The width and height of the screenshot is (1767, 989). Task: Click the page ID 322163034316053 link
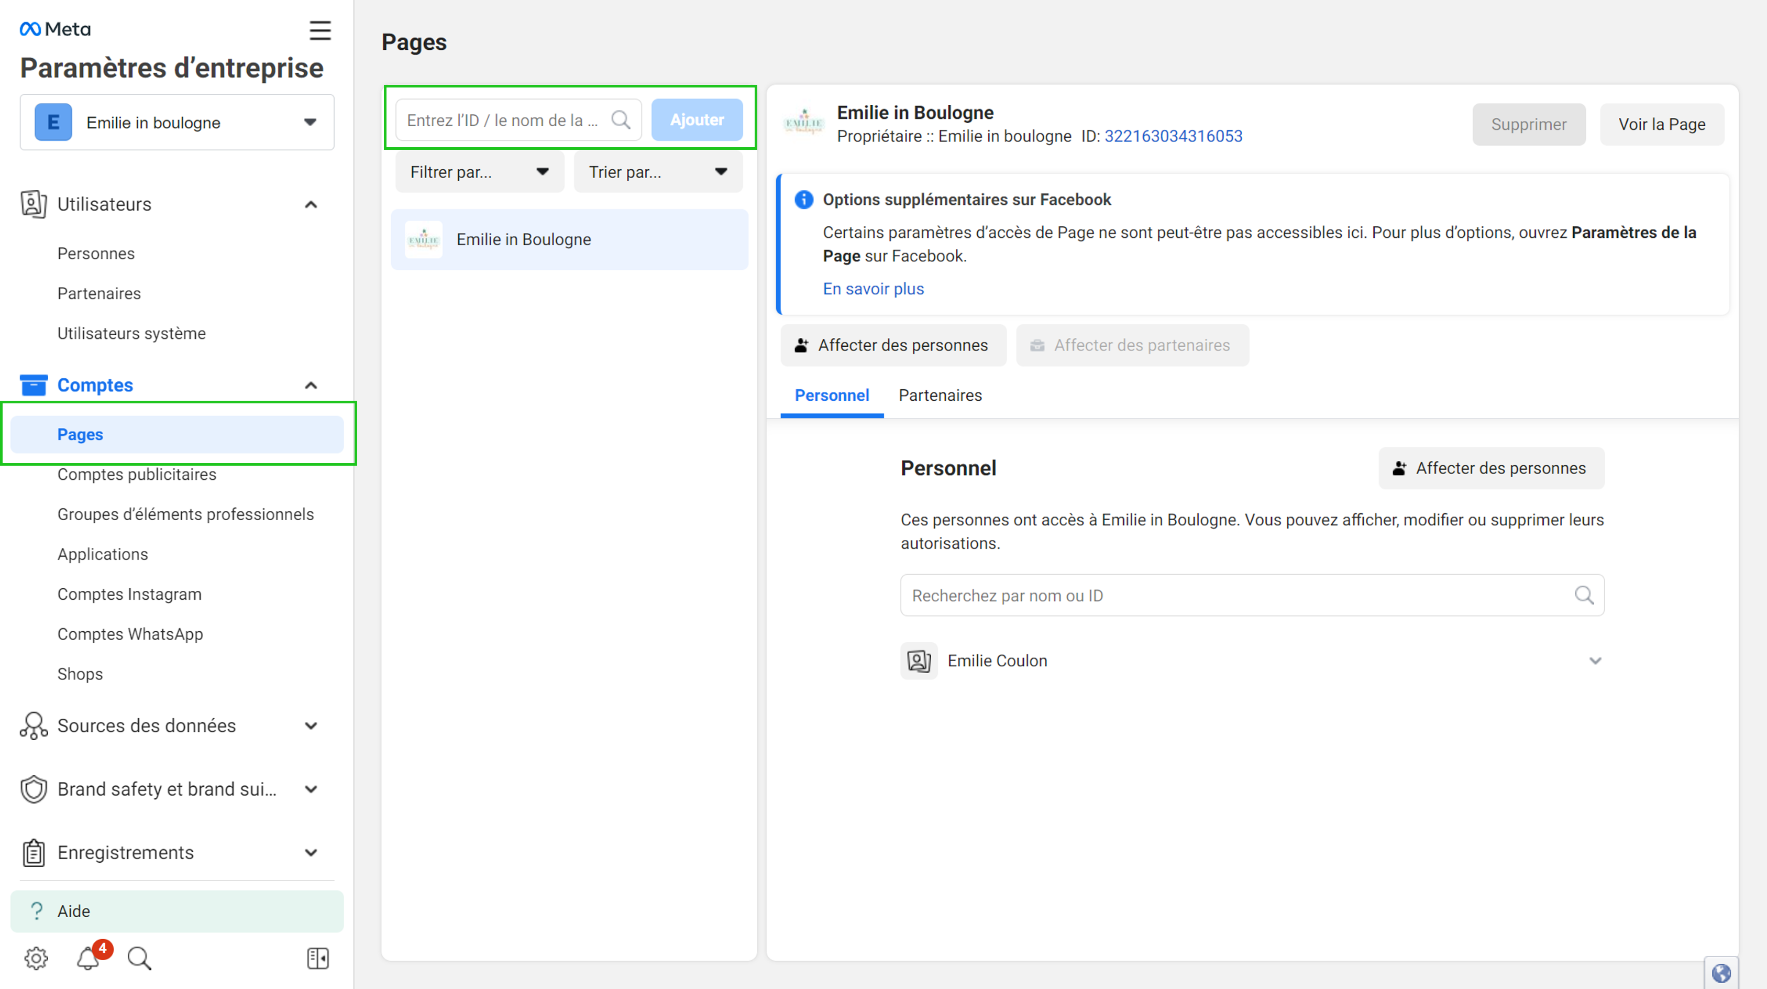[1173, 136]
